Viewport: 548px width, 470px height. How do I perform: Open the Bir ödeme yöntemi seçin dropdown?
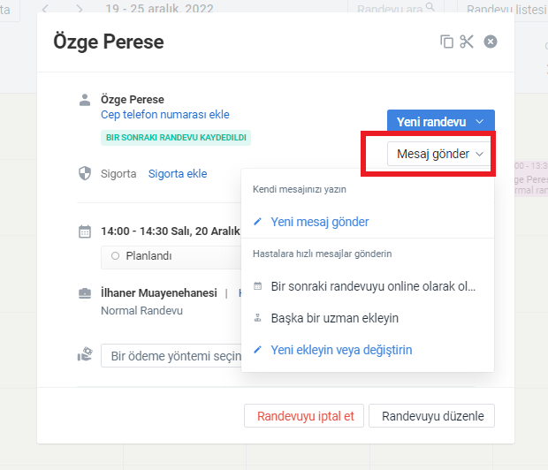[171, 356]
